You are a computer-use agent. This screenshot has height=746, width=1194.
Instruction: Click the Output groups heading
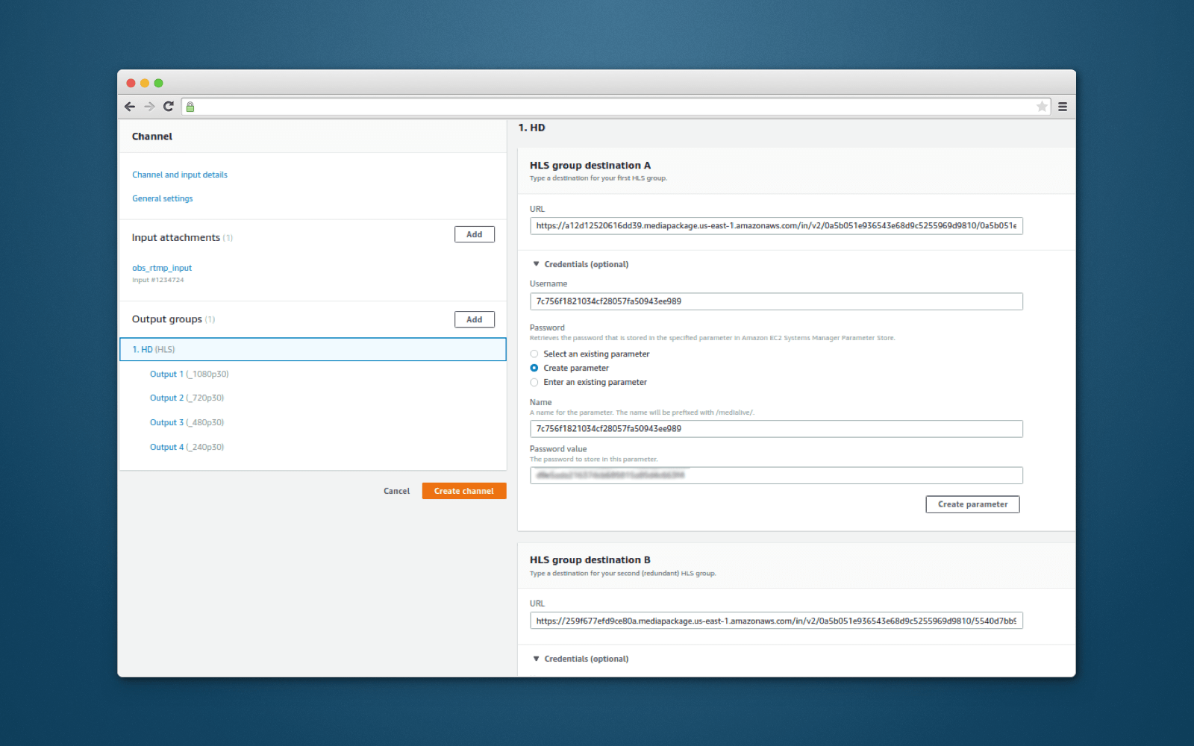point(167,319)
